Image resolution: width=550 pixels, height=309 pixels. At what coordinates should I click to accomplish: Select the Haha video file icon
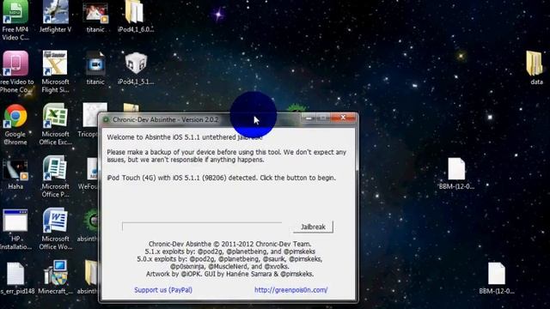click(x=15, y=170)
